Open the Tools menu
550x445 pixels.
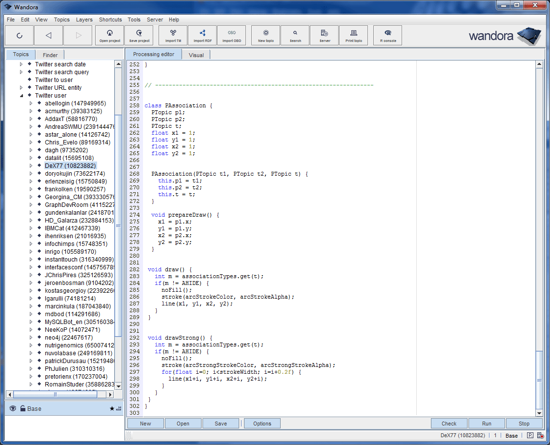pyautogui.click(x=134, y=20)
